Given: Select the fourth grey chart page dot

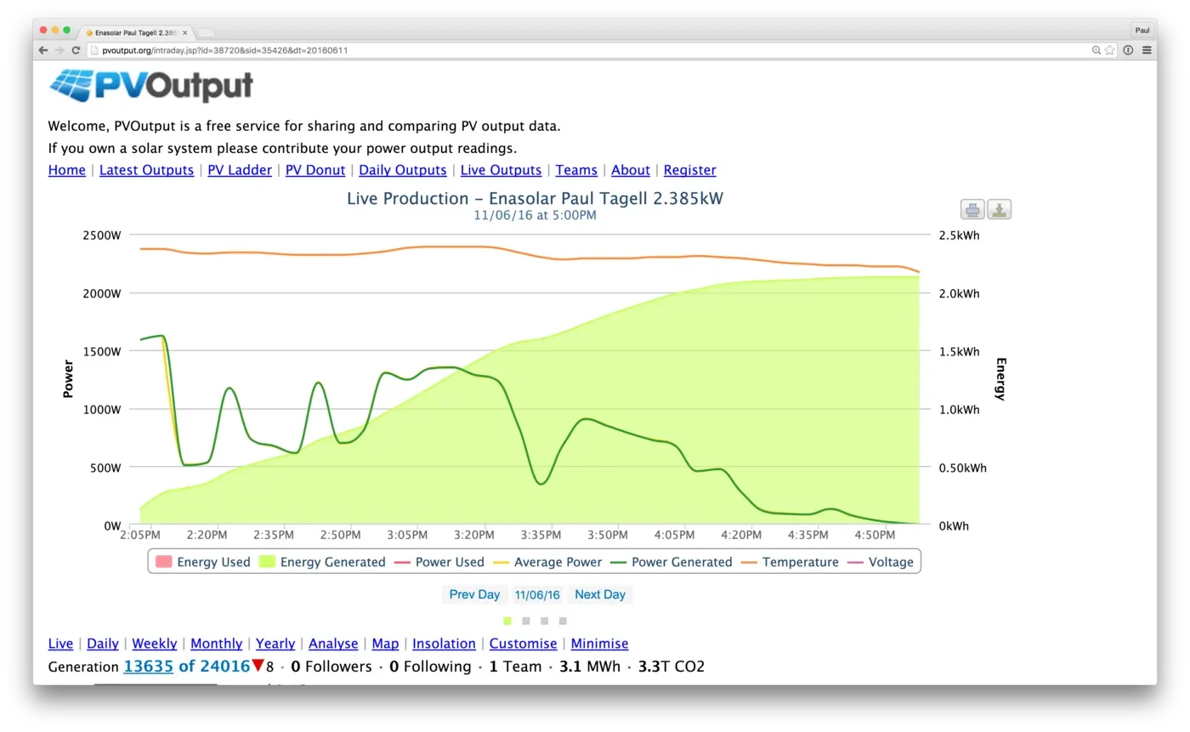Looking at the screenshot, I should pos(563,621).
